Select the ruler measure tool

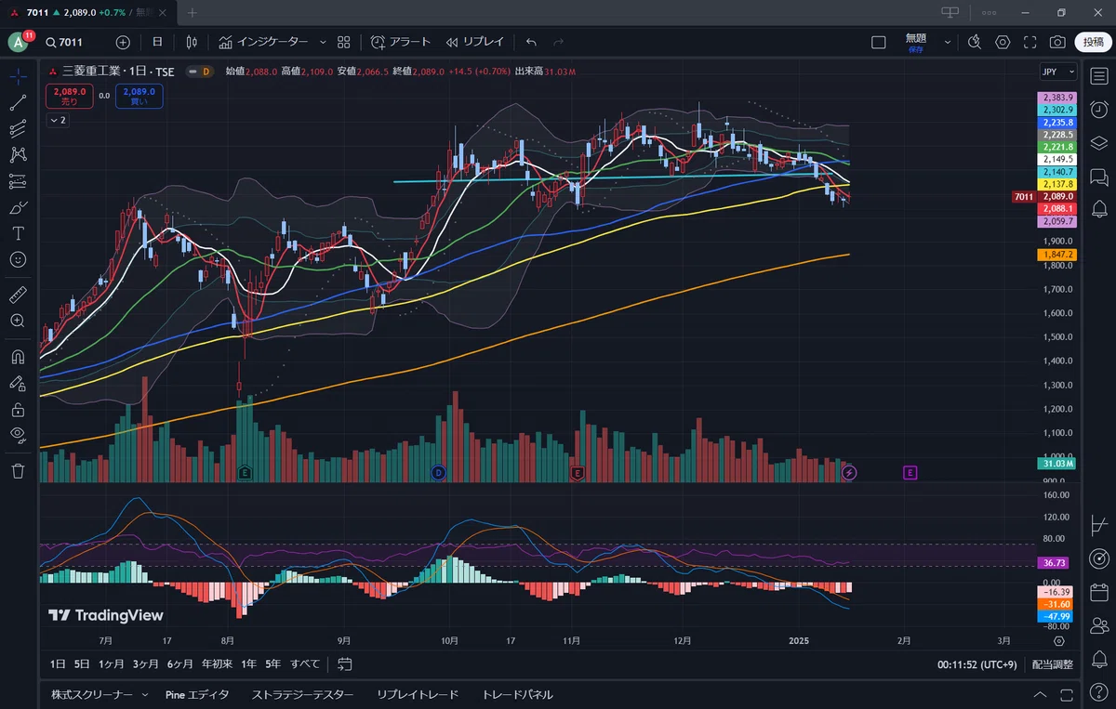[18, 295]
